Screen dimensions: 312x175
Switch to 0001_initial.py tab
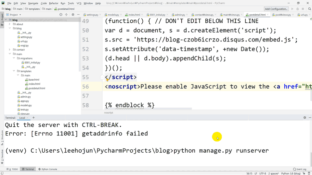pyautogui.click(x=157, y=15)
